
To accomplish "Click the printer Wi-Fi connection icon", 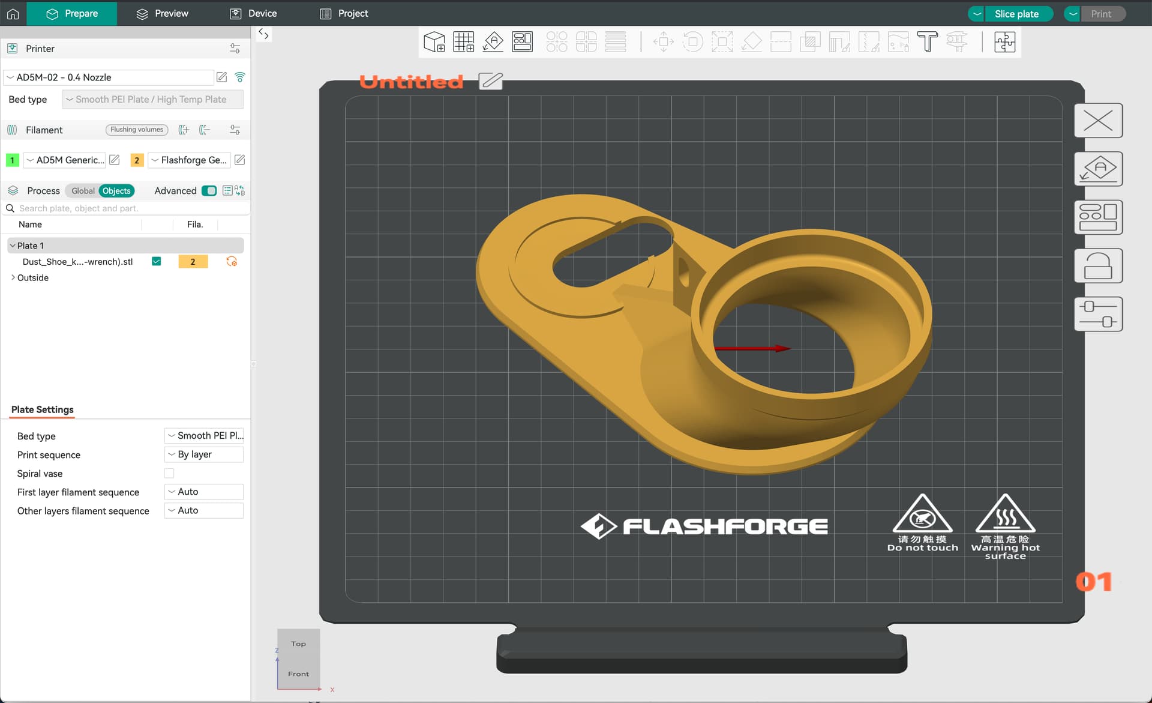I will tap(240, 77).
